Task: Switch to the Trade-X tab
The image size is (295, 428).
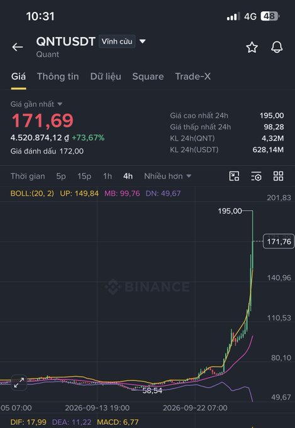Action: [193, 76]
